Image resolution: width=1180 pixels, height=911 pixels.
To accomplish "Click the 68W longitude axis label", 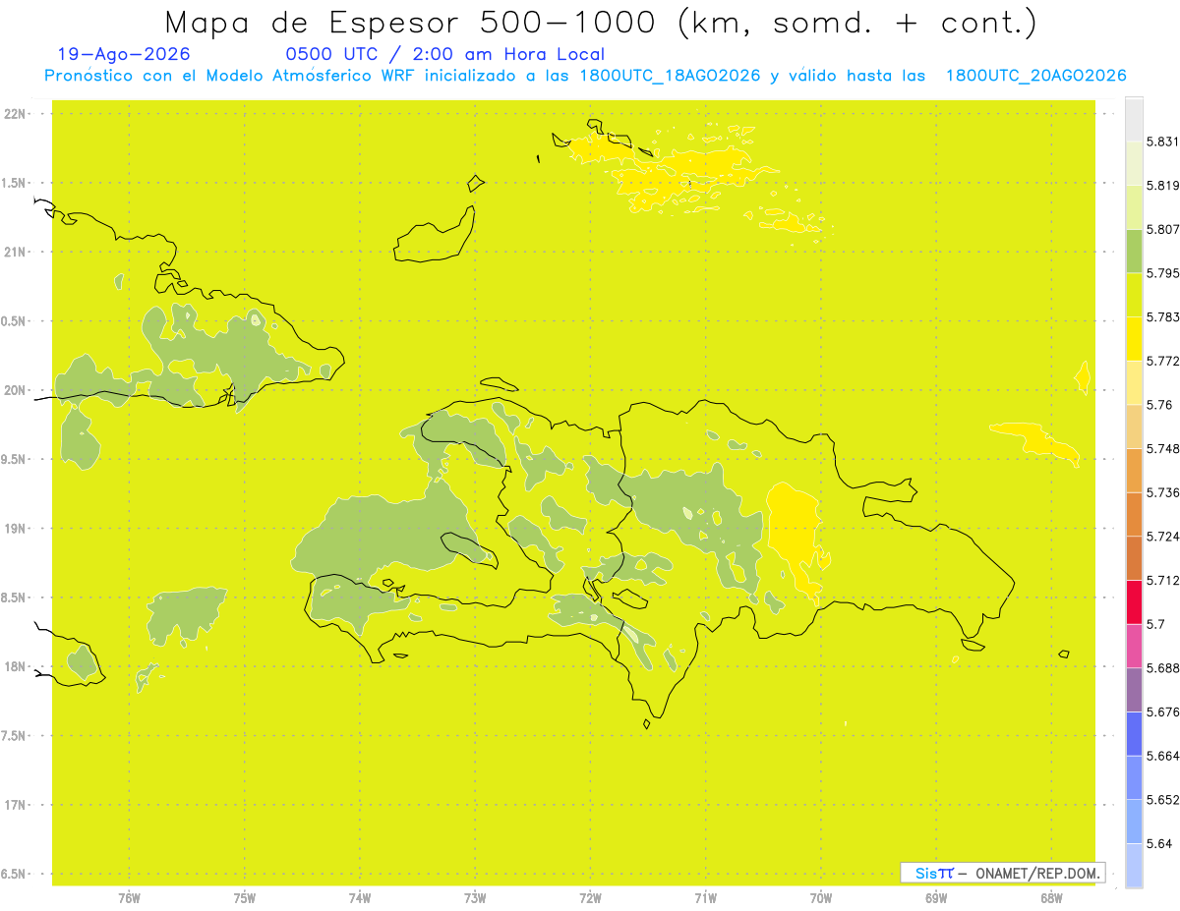I will 1051,898.
